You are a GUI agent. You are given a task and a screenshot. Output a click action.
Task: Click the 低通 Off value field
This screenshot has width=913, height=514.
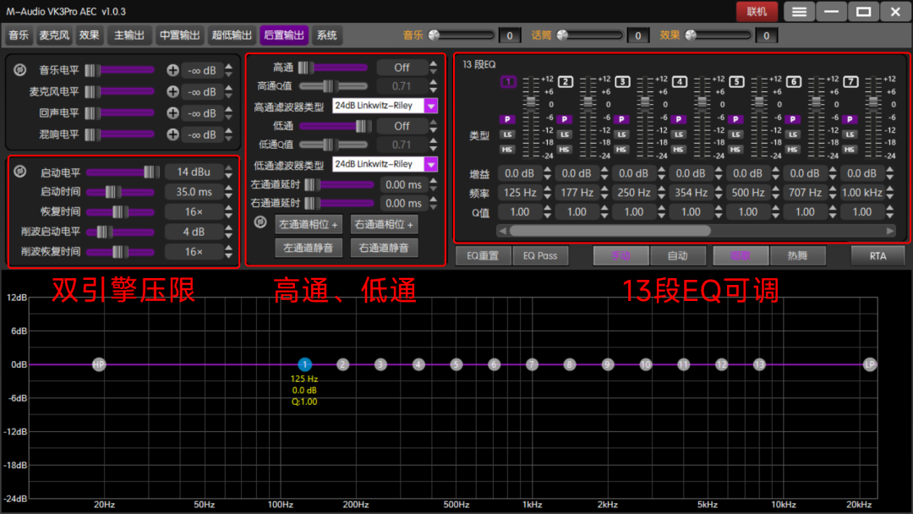[402, 126]
